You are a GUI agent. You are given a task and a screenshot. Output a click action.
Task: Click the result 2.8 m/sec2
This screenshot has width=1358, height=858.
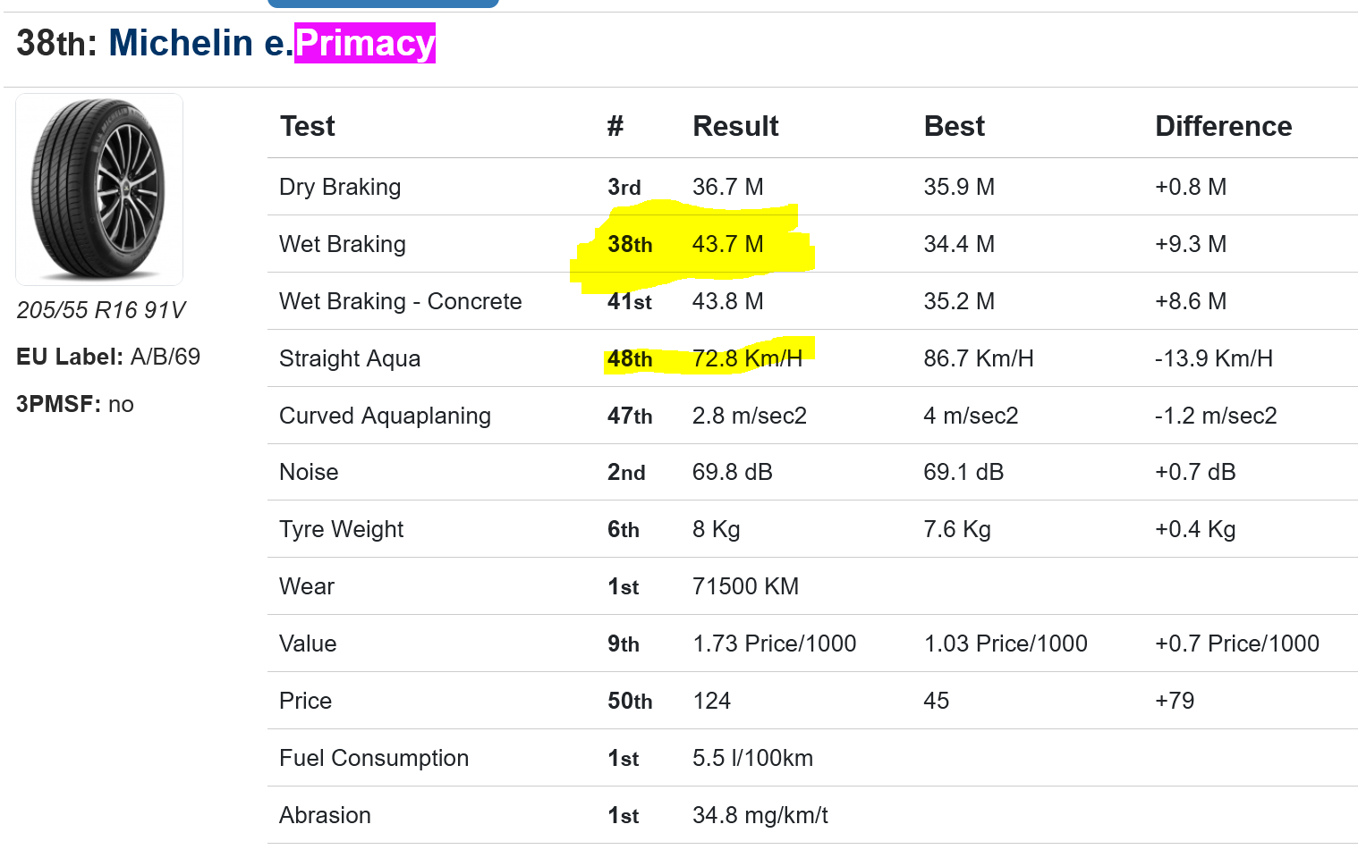click(x=750, y=416)
